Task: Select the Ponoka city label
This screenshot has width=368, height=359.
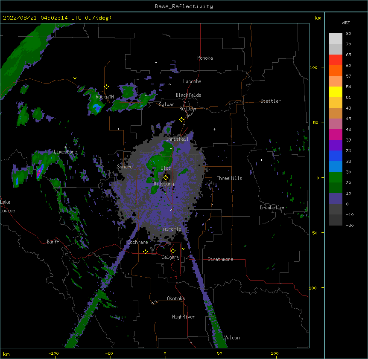Action: pyautogui.click(x=205, y=58)
